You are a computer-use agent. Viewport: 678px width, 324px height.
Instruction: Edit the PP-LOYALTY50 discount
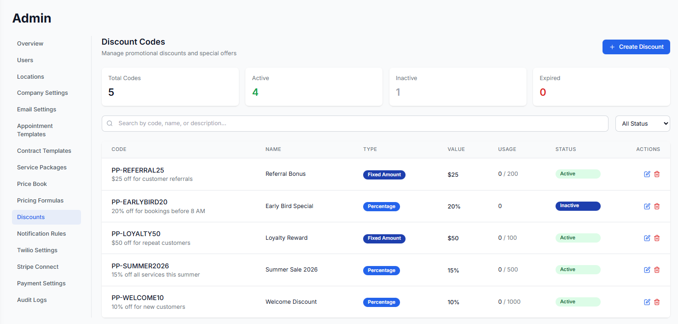pos(647,238)
